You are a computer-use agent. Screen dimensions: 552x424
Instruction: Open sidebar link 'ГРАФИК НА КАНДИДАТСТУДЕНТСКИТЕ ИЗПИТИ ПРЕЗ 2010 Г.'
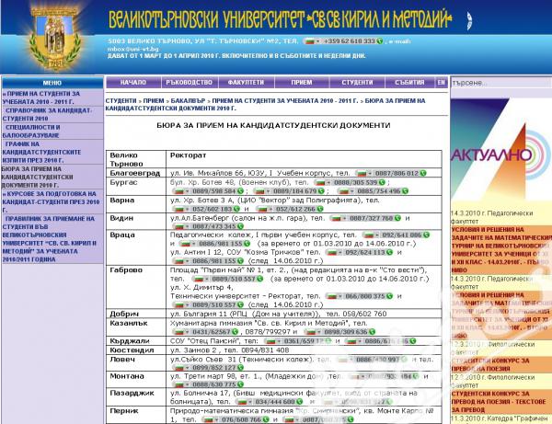[x=41, y=152]
